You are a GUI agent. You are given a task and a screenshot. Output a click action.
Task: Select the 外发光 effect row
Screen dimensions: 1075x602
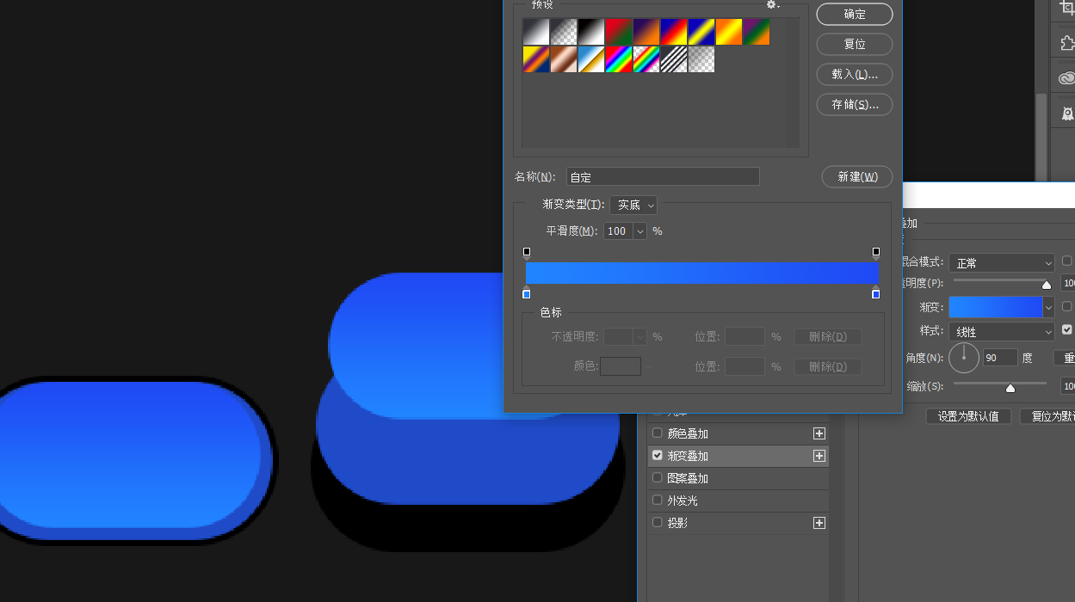click(738, 501)
